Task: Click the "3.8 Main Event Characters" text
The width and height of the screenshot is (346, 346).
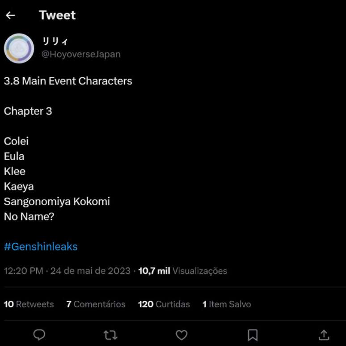Action: click(68, 81)
